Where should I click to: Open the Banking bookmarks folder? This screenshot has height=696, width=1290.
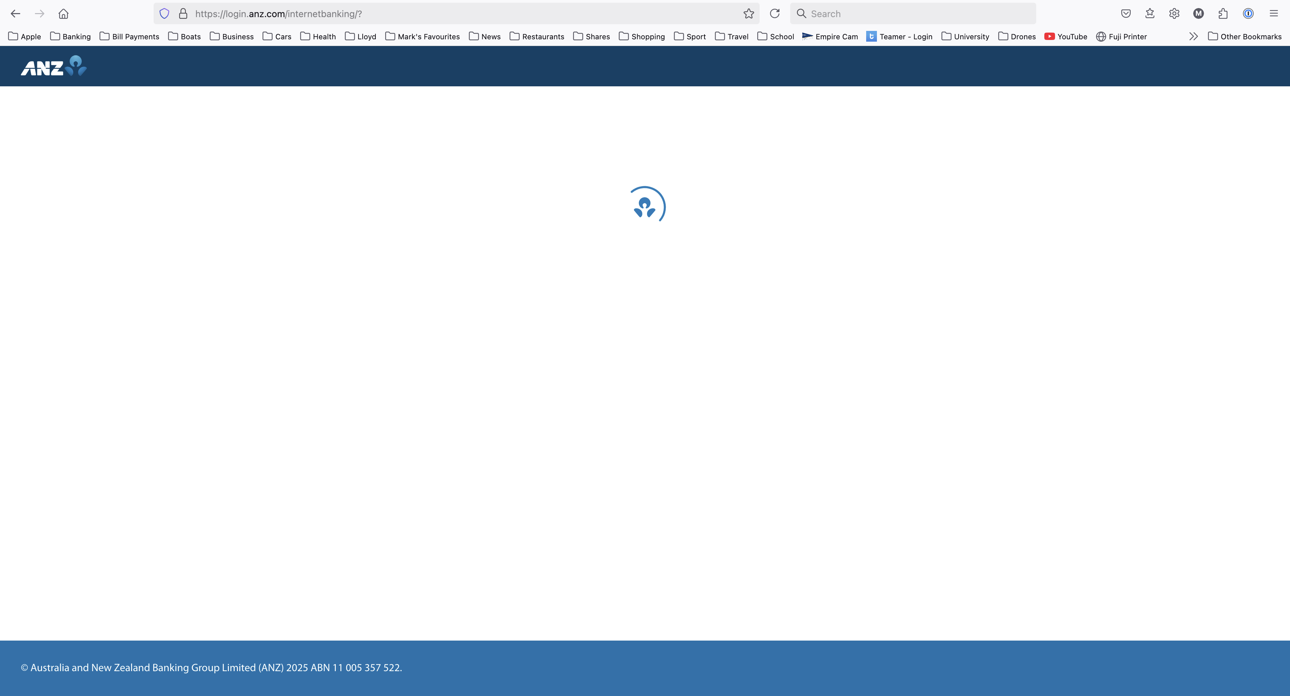point(70,37)
